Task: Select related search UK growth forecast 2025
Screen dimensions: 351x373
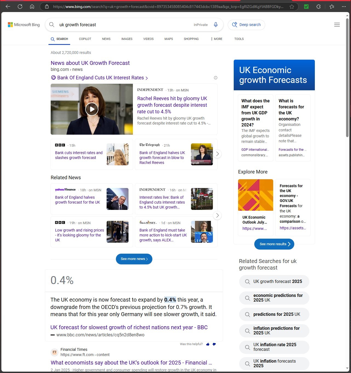Action: 274,282
